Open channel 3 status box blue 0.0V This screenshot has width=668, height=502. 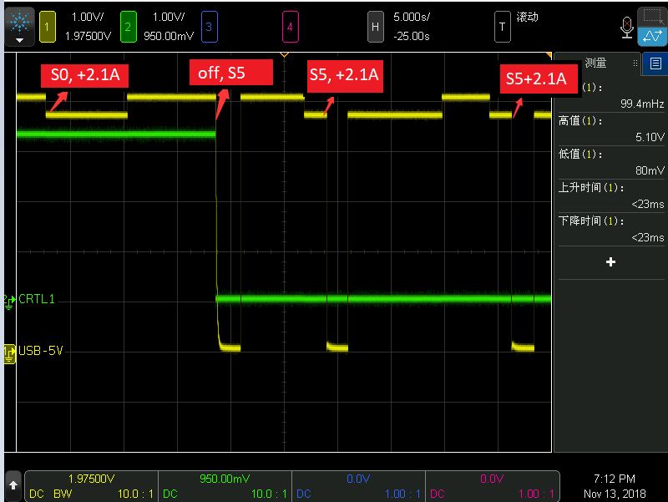pyautogui.click(x=358, y=486)
